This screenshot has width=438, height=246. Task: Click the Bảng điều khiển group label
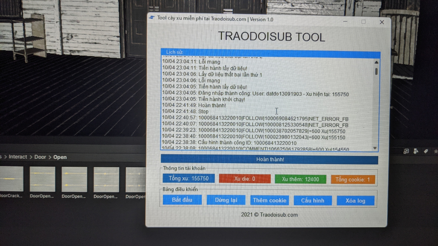point(180,189)
